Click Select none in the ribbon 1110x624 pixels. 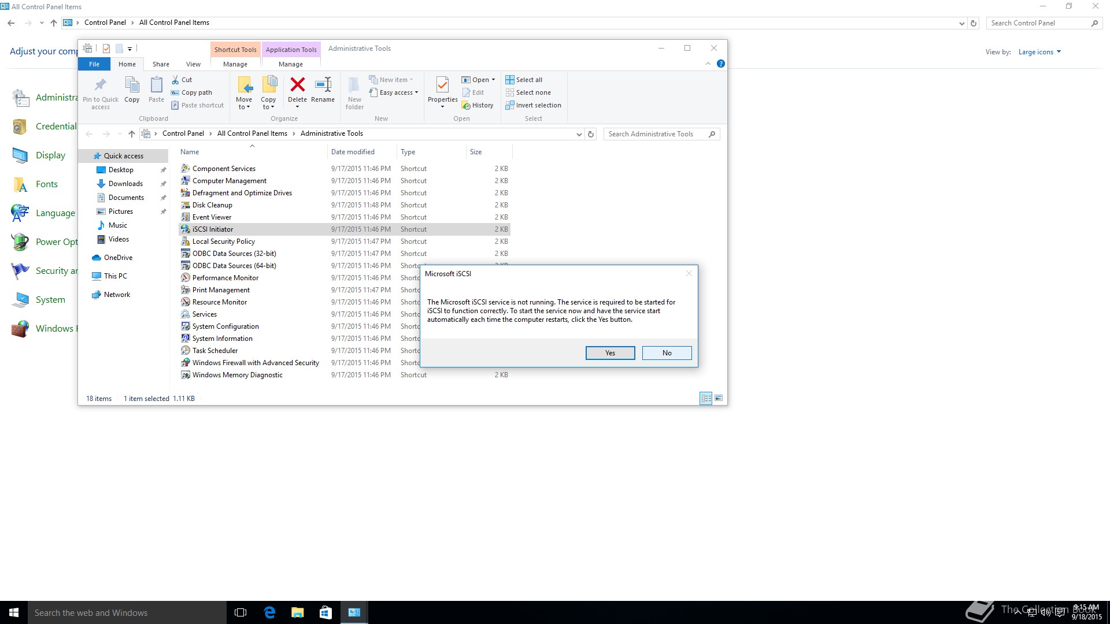(528, 92)
